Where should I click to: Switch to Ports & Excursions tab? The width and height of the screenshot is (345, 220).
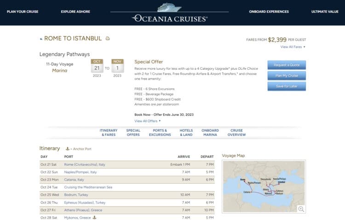pyautogui.click(x=160, y=133)
